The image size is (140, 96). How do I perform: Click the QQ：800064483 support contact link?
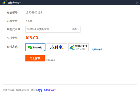coord(47,90)
